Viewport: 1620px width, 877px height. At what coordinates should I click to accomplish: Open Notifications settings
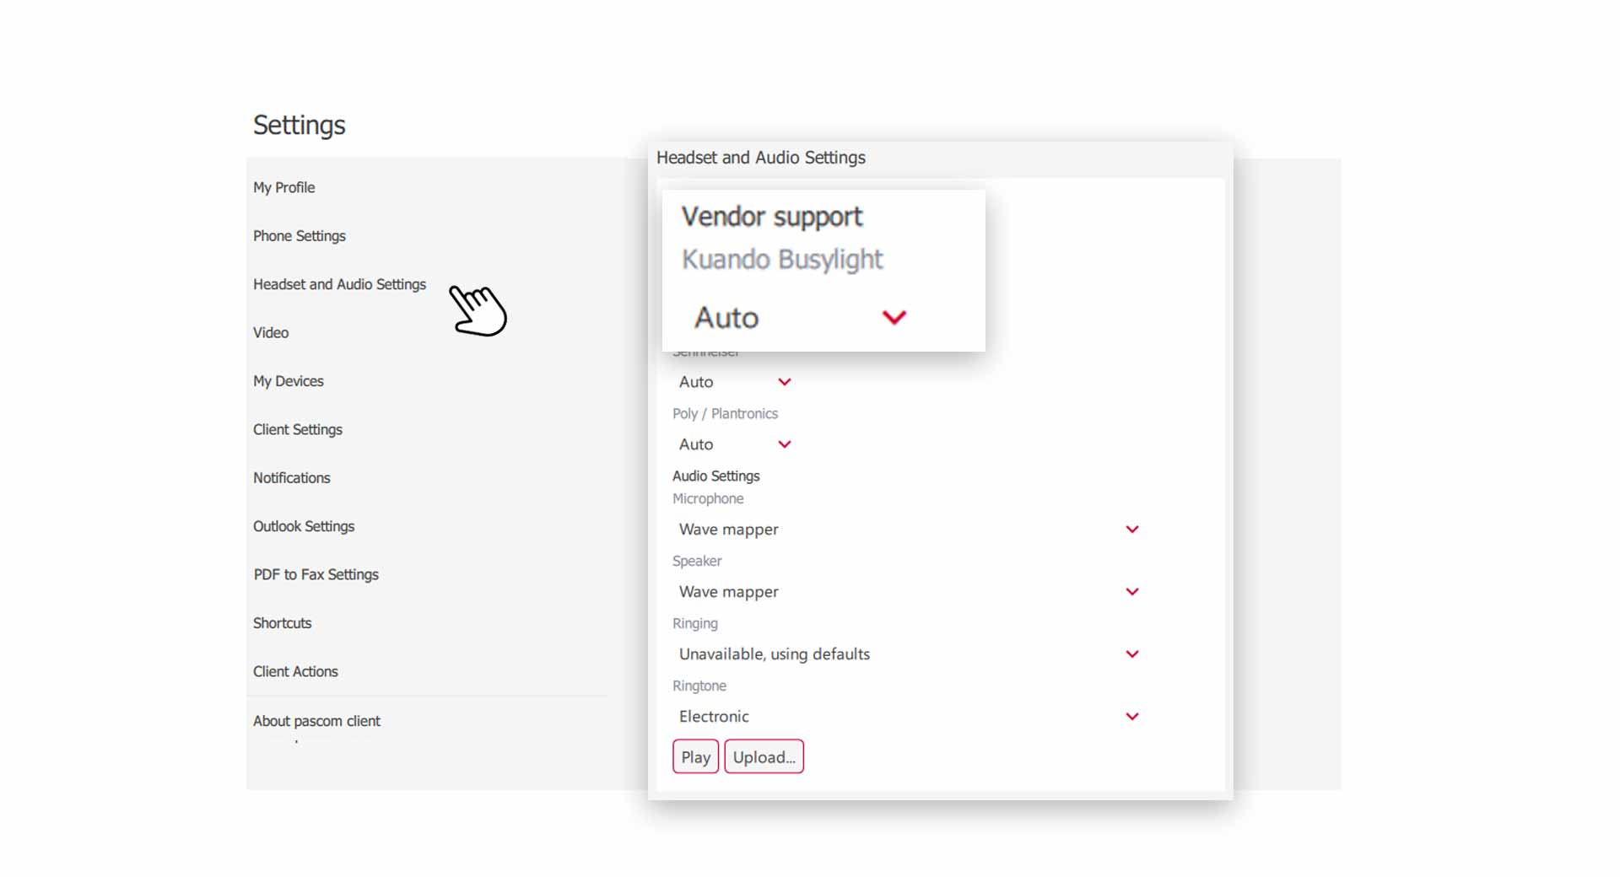[291, 478]
